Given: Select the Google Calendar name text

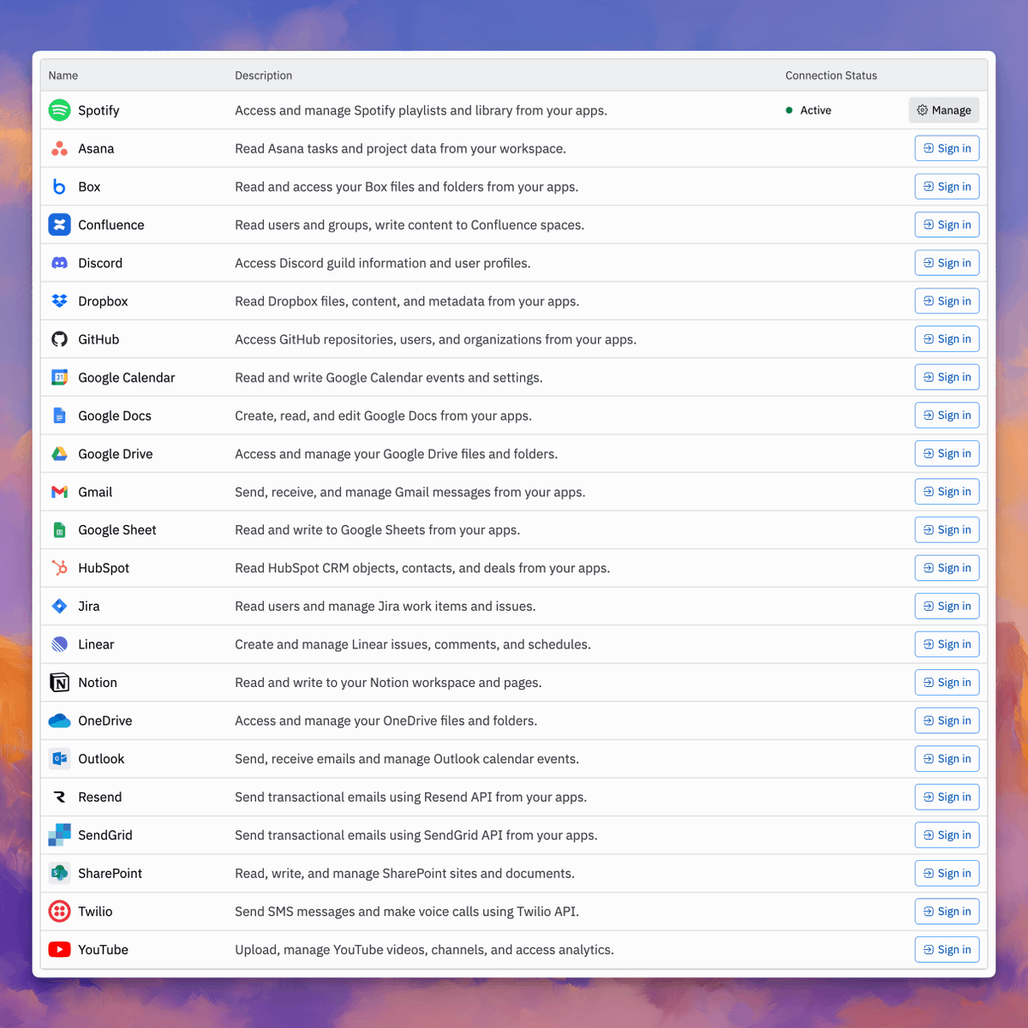Looking at the screenshot, I should [127, 378].
